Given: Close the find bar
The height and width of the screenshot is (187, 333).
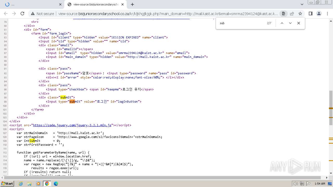Looking at the screenshot, I should [x=299, y=23].
